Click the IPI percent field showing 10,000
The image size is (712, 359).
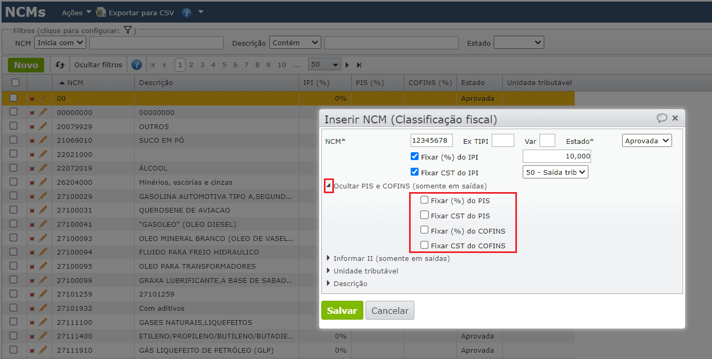coord(557,156)
